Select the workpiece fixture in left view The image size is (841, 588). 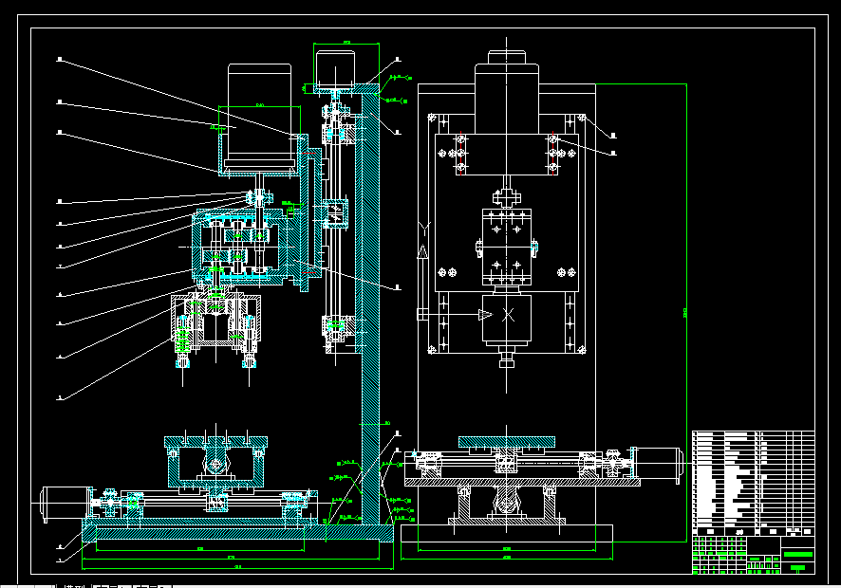point(215,461)
